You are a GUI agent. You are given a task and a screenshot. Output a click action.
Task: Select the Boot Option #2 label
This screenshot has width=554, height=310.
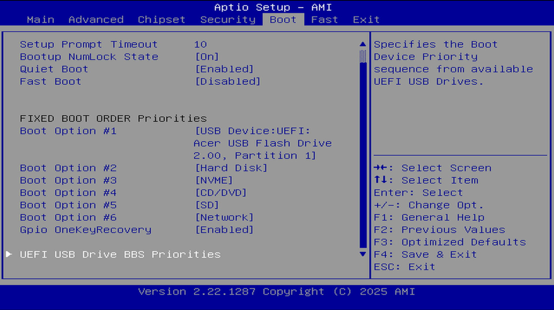click(x=68, y=168)
